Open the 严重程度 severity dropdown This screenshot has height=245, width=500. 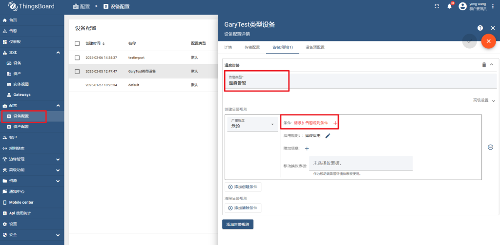click(252, 124)
